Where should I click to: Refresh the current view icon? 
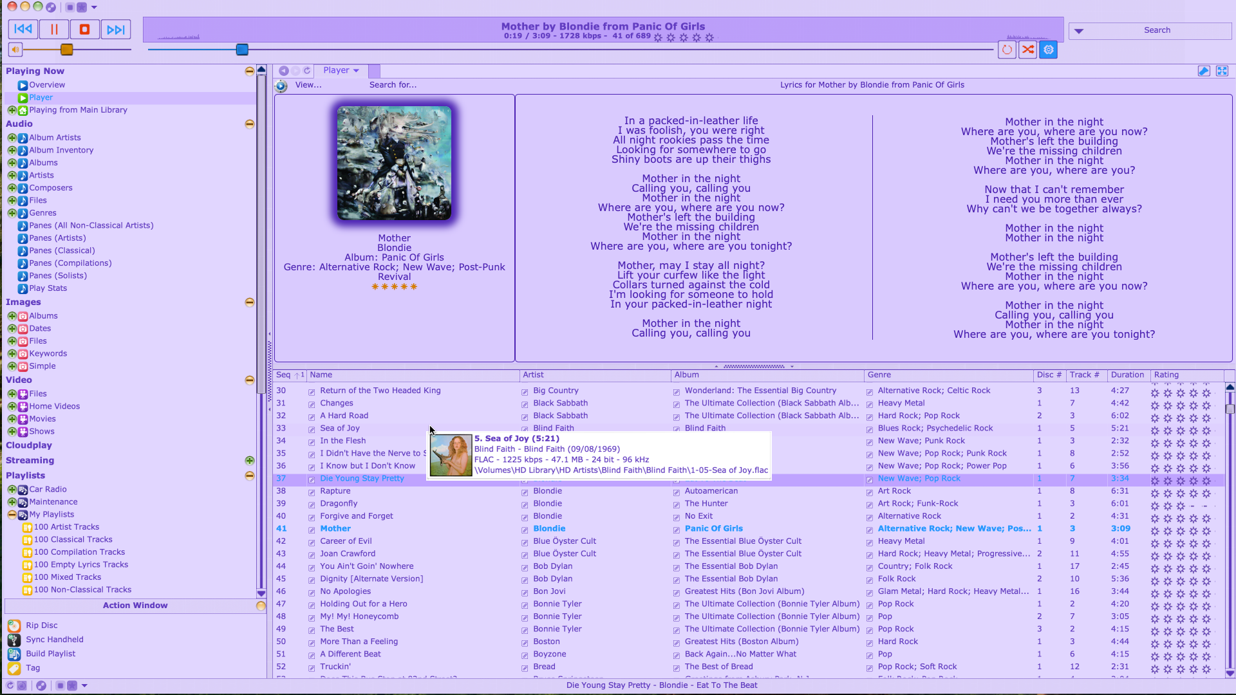coord(307,71)
